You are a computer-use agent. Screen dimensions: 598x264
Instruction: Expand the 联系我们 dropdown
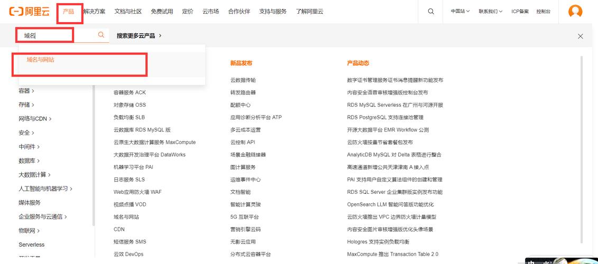coord(491,12)
